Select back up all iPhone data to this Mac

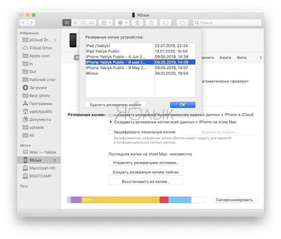click(111, 122)
